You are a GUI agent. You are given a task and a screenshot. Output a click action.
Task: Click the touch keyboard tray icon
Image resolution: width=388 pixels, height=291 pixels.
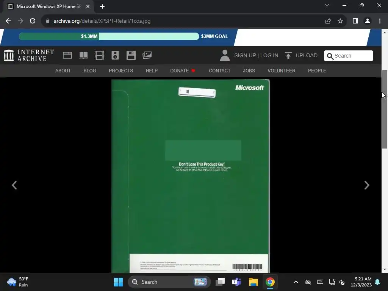coord(320,282)
